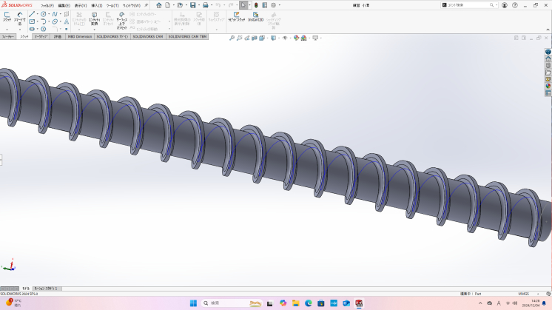Open the View Settings monitor icon

coord(315,38)
